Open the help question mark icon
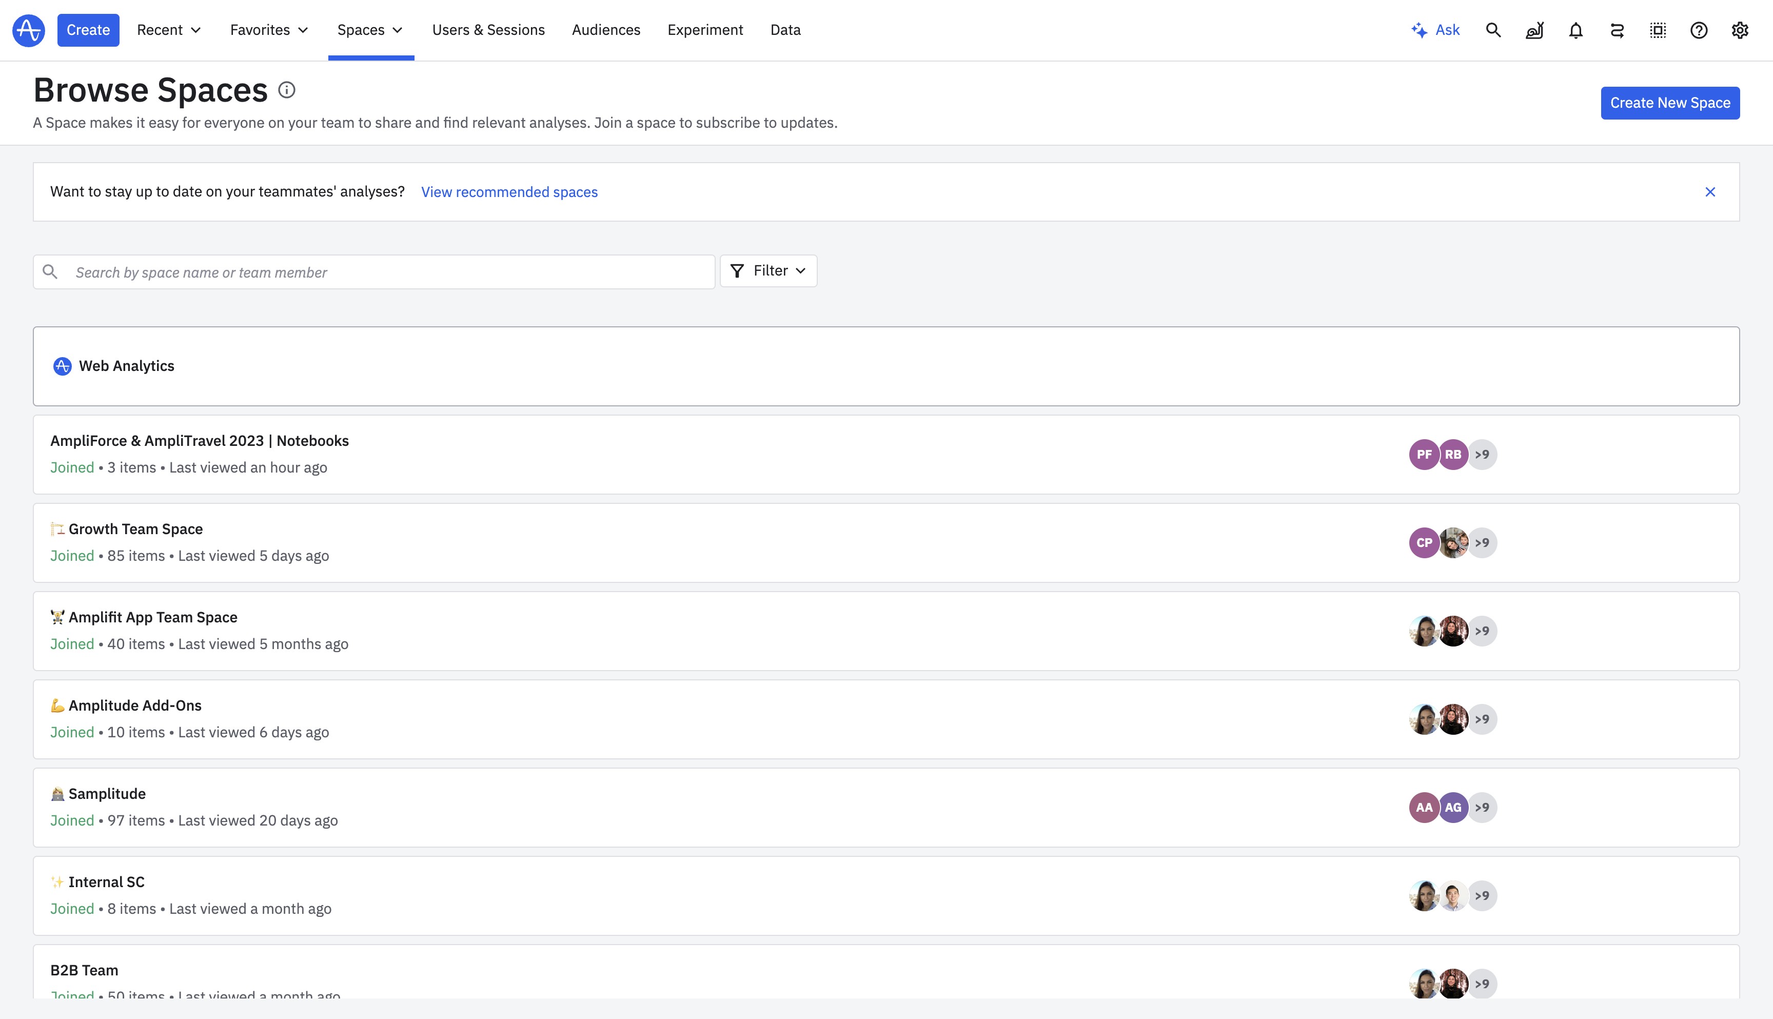1773x1019 pixels. click(1699, 30)
